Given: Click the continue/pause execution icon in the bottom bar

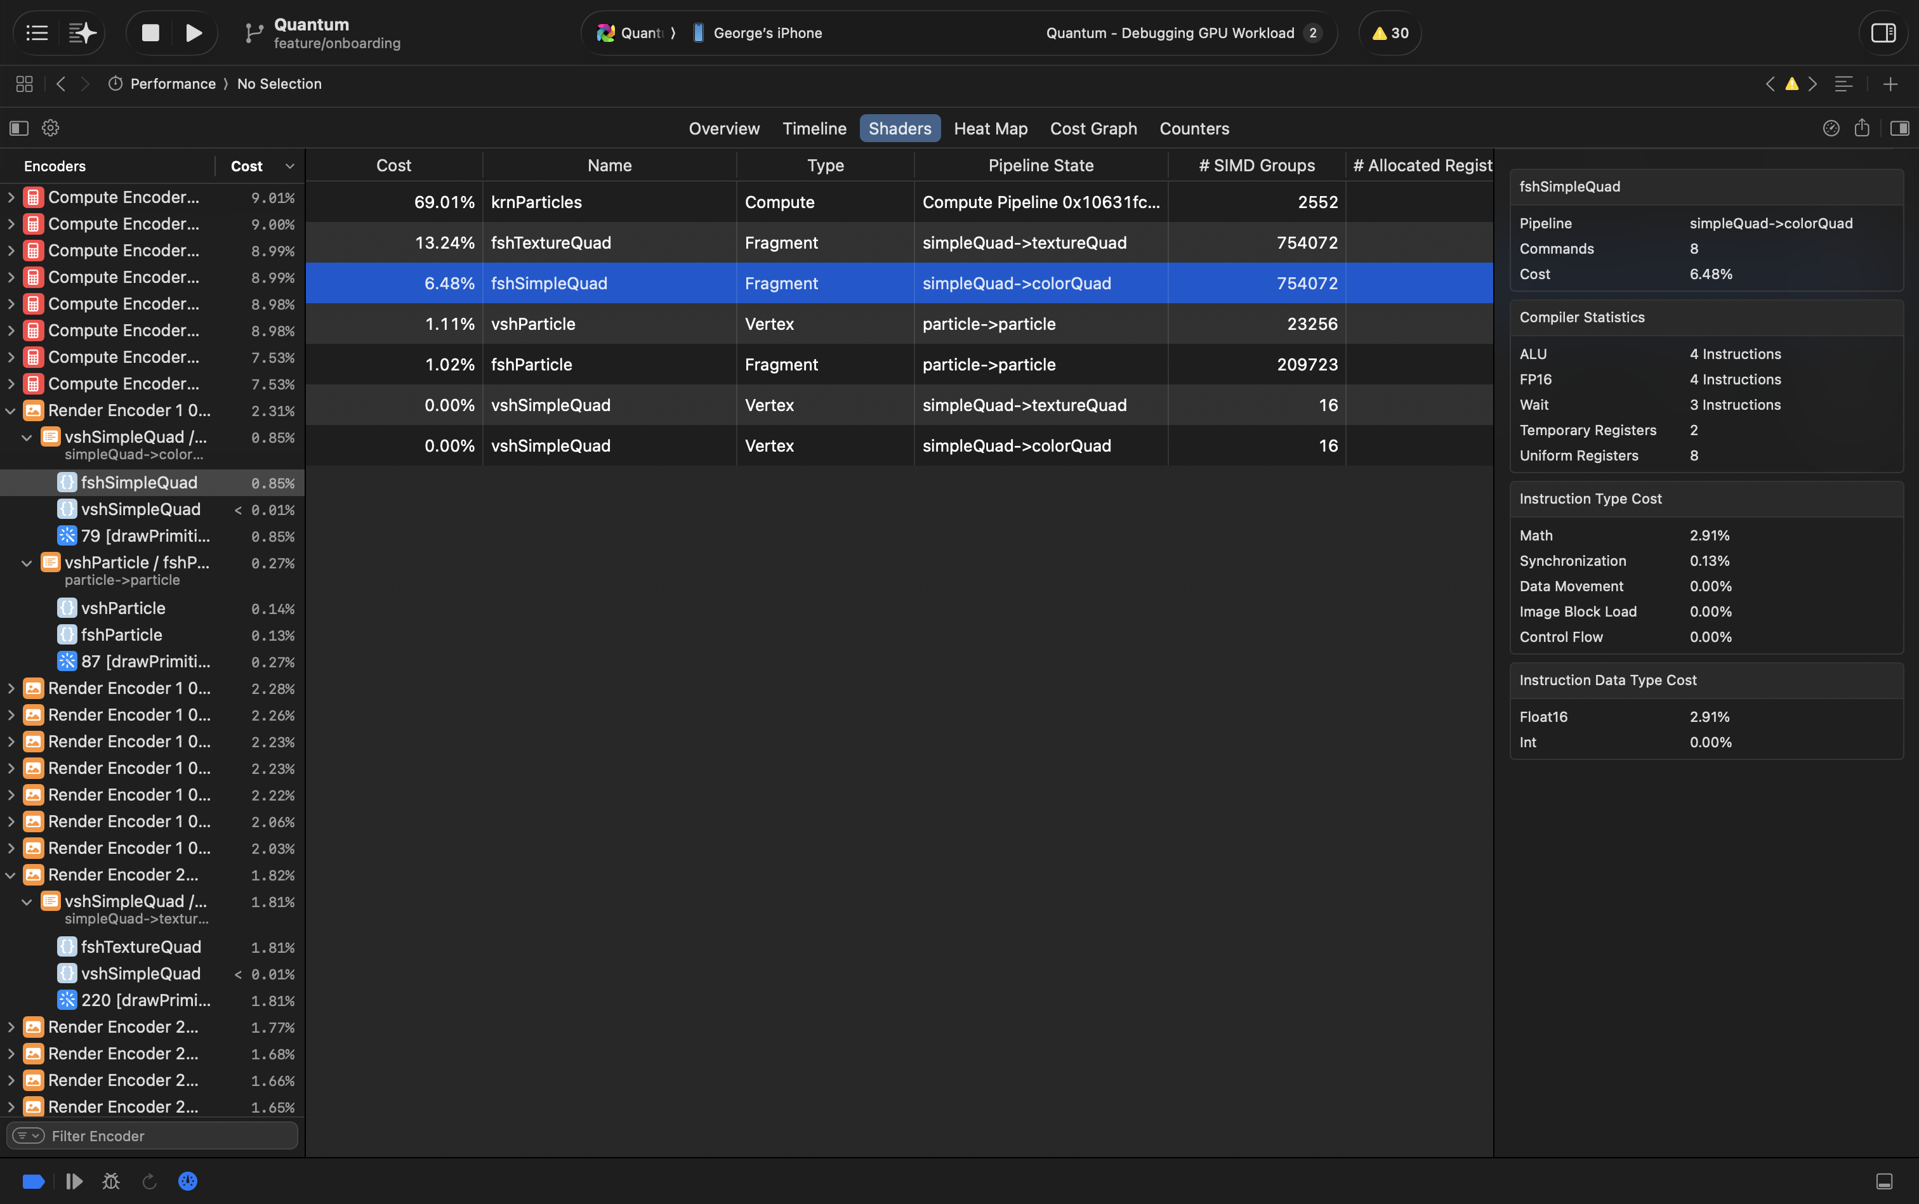Looking at the screenshot, I should [x=74, y=1181].
